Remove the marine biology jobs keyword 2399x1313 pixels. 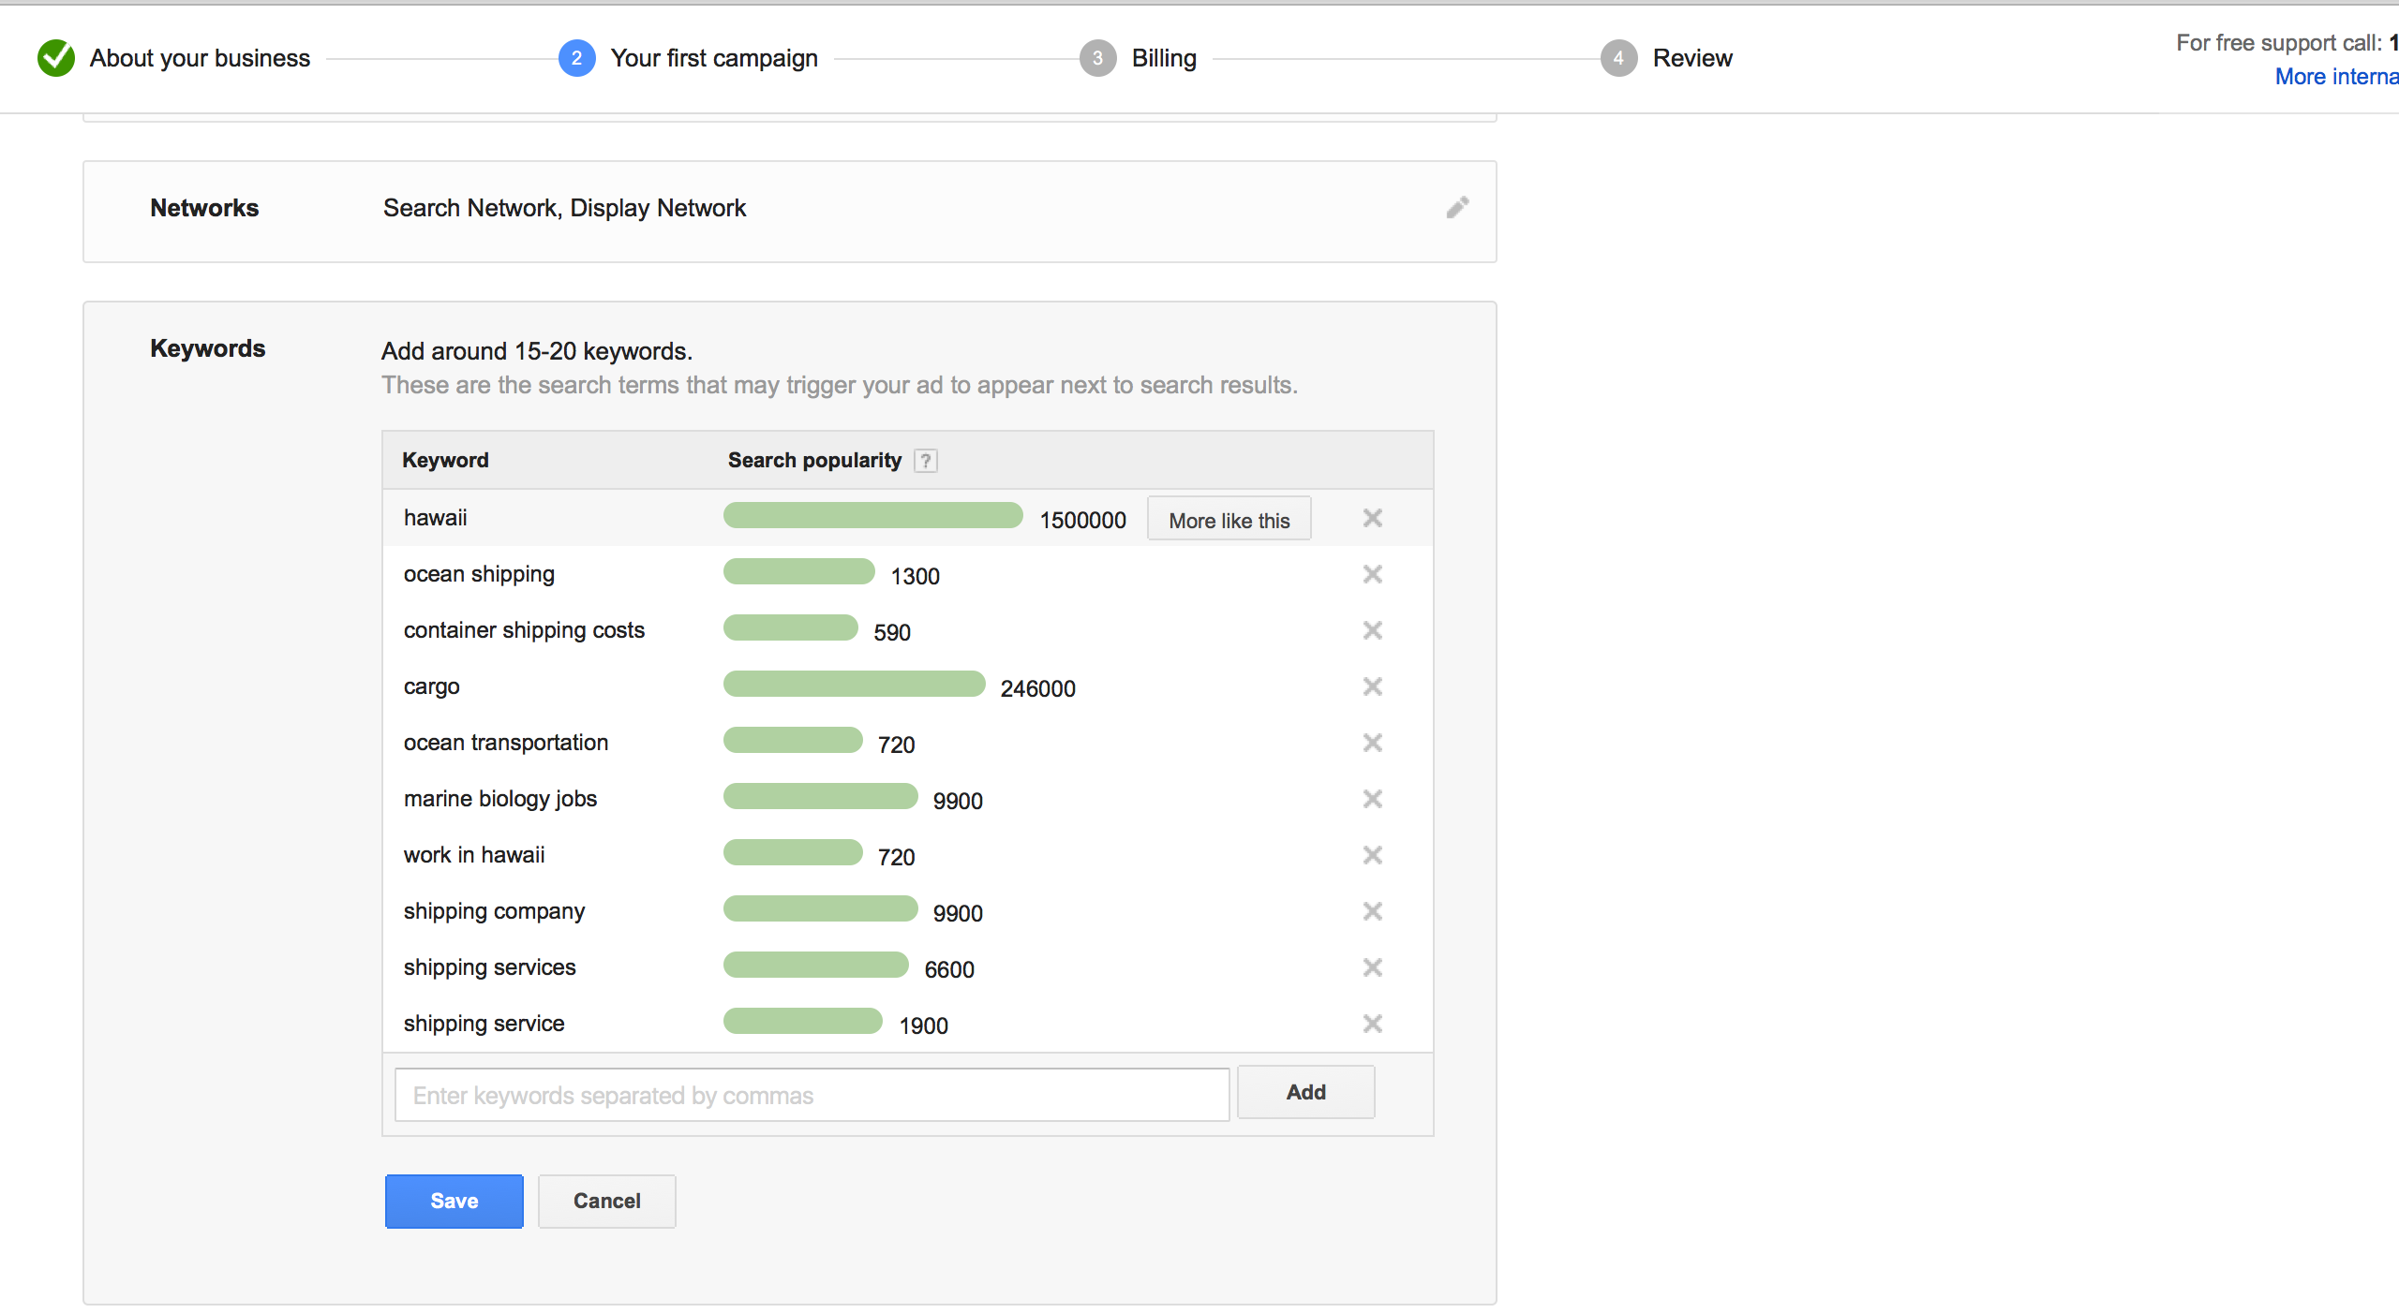coord(1372,799)
